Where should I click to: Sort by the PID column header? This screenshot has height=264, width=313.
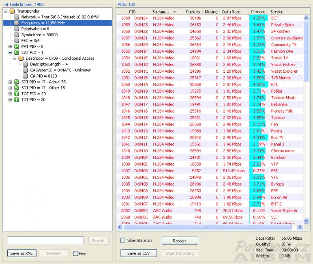[x=133, y=12]
